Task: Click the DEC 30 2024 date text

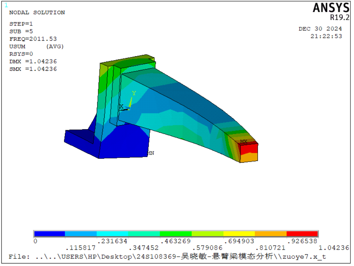Action: [320, 29]
